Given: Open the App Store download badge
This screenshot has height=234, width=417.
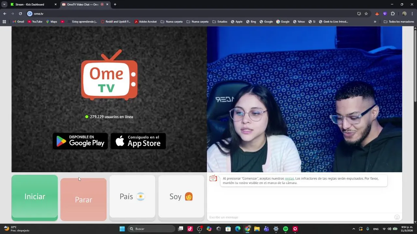Looking at the screenshot, I should 138,141.
